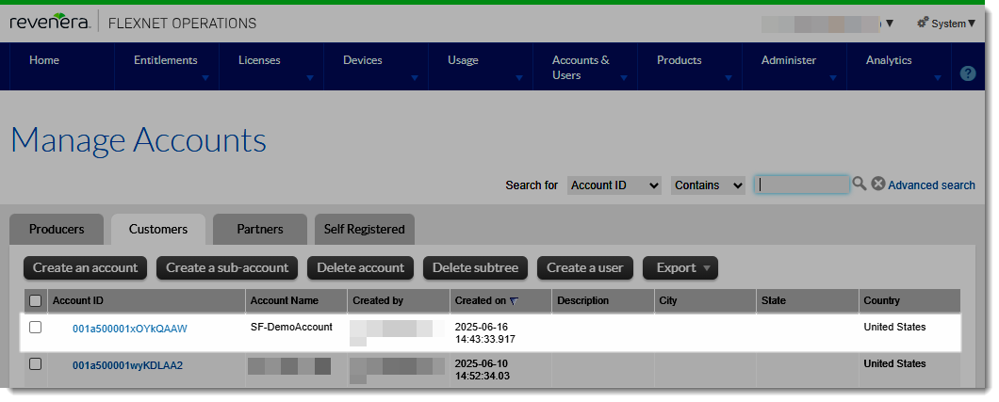Screen dimensions: 999x402
Task: Switch to the Producers tab
Action: pos(57,230)
